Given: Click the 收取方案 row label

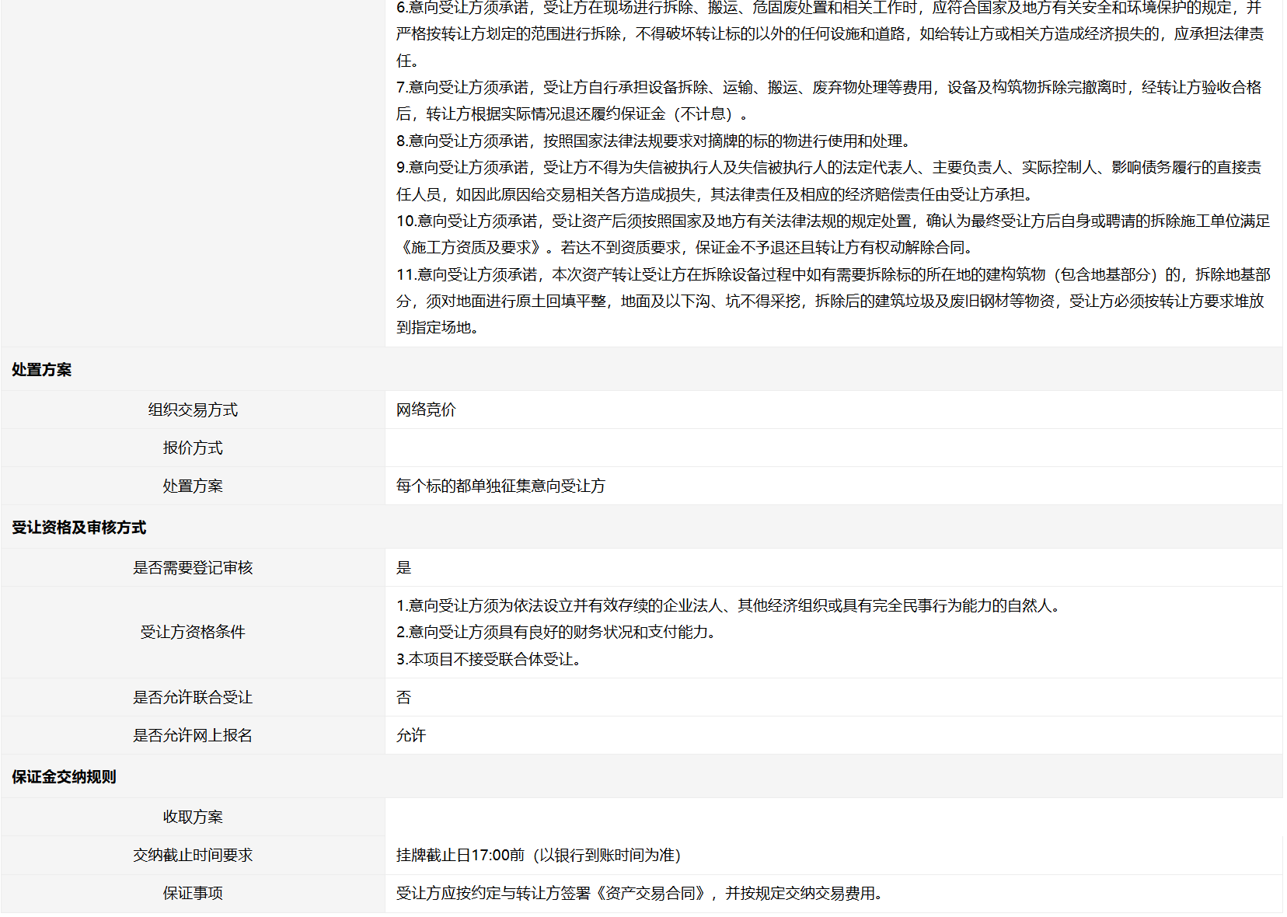Looking at the screenshot, I should coord(193,817).
